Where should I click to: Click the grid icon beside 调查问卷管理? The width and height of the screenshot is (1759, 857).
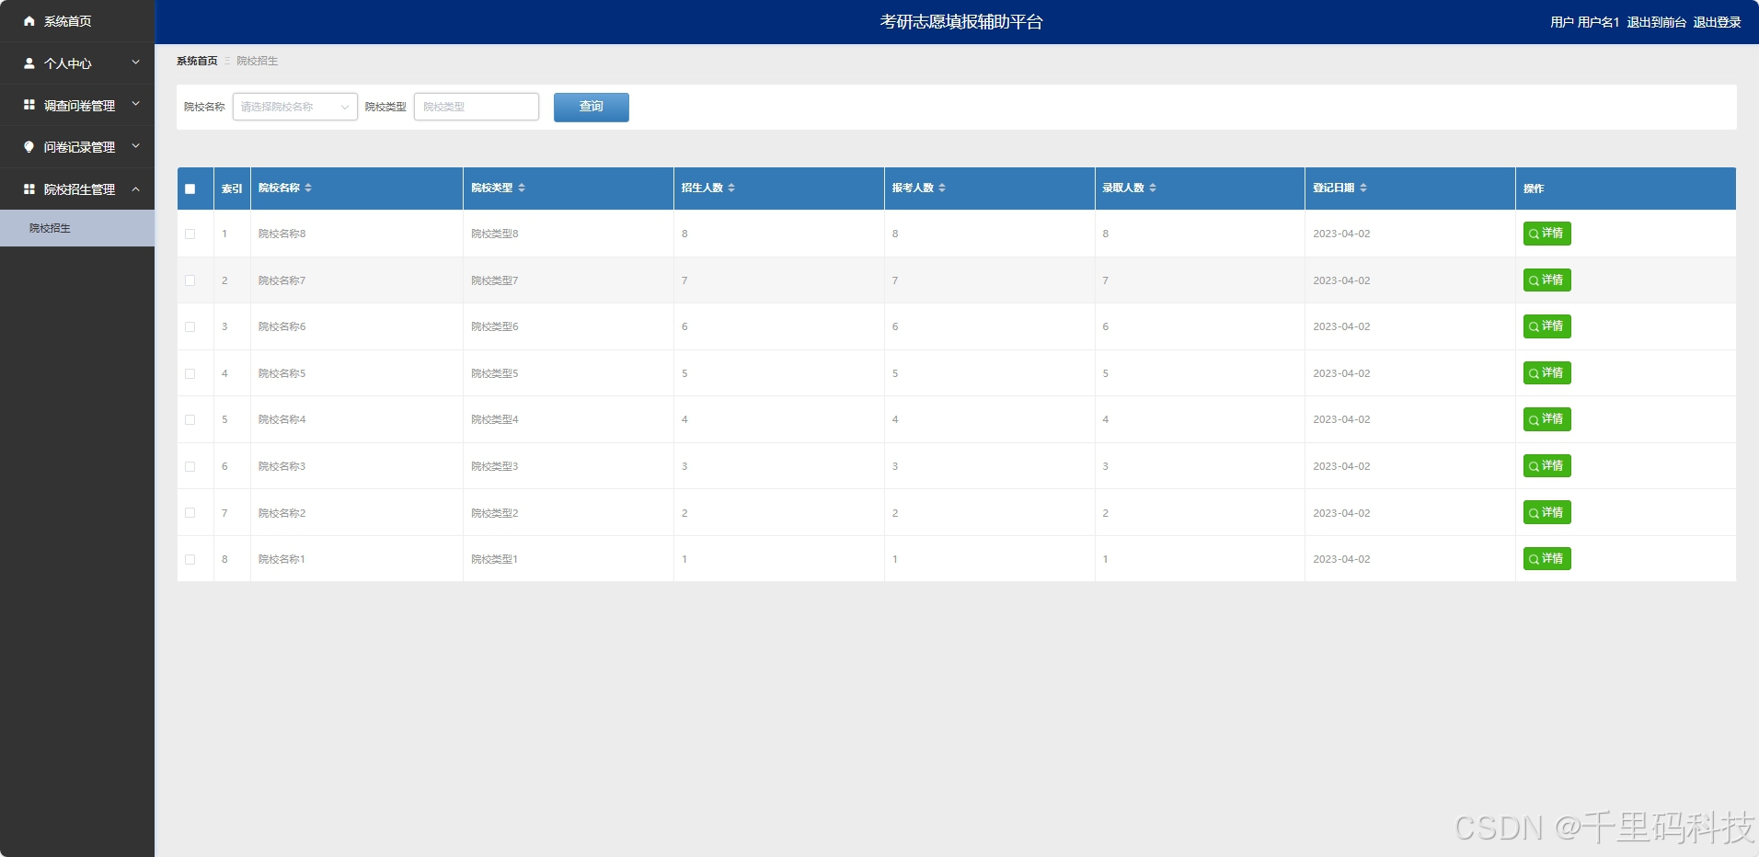[29, 105]
